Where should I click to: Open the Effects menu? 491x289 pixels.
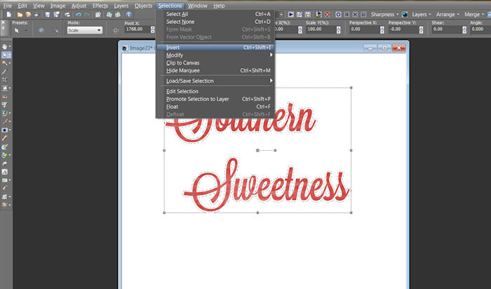(100, 5)
